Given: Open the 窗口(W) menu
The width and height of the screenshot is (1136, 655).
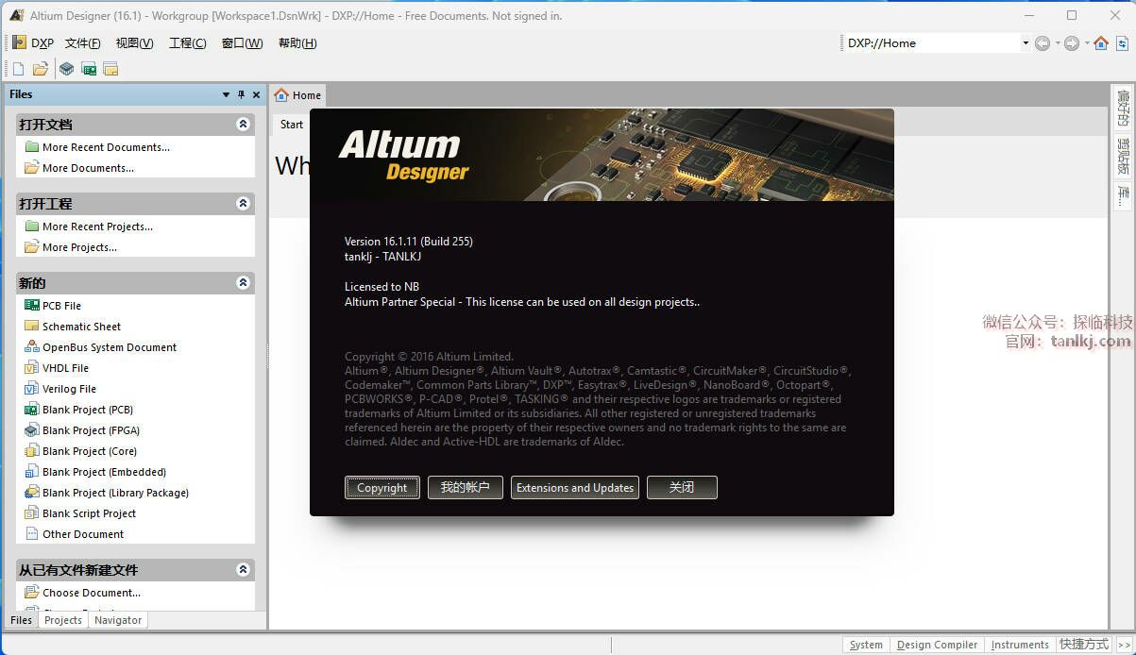Looking at the screenshot, I should click(242, 43).
